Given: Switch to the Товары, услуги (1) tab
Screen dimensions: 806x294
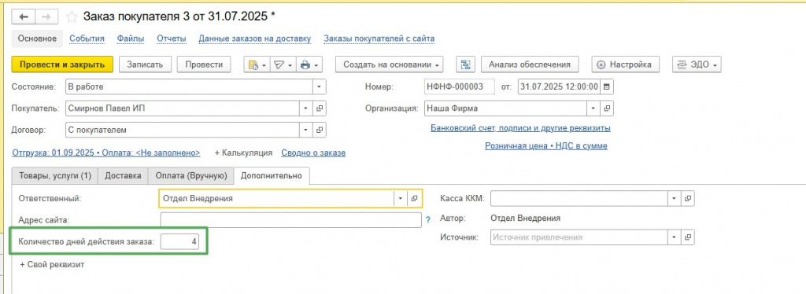Looking at the screenshot, I should coord(55,175).
